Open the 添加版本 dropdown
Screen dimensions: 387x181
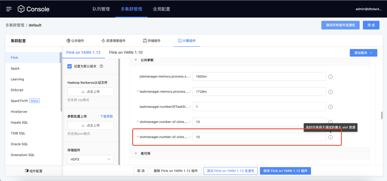(363, 53)
